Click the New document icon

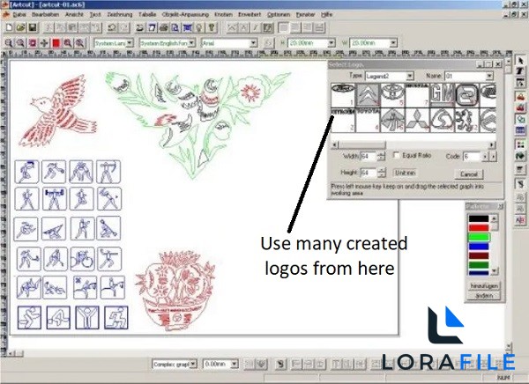[10, 27]
